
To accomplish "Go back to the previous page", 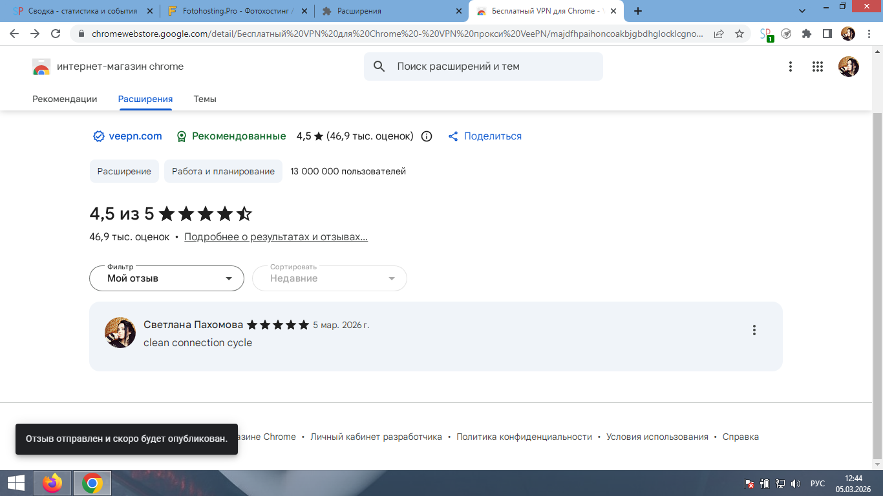I will (14, 34).
